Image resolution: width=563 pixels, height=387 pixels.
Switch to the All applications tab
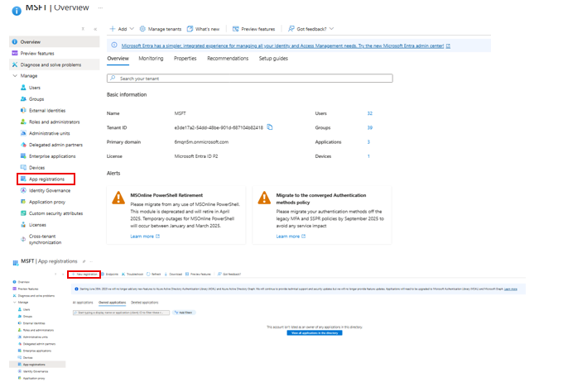[83, 303]
